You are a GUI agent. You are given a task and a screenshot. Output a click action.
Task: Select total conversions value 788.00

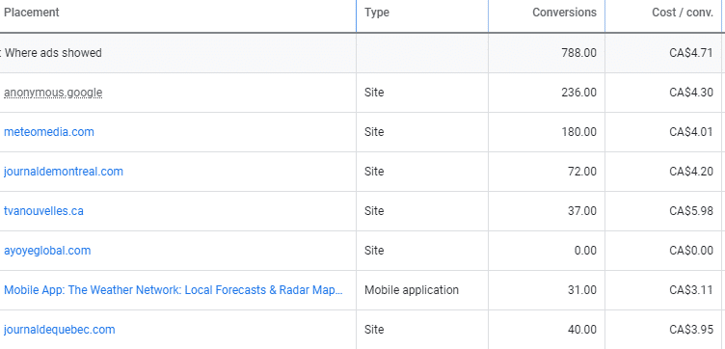click(x=578, y=53)
